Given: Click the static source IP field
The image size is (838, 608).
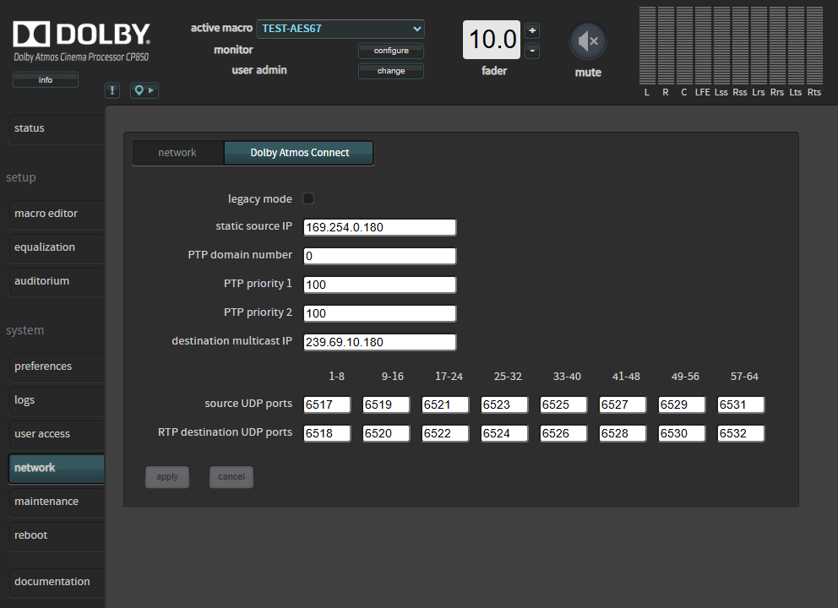Looking at the screenshot, I should tap(380, 228).
